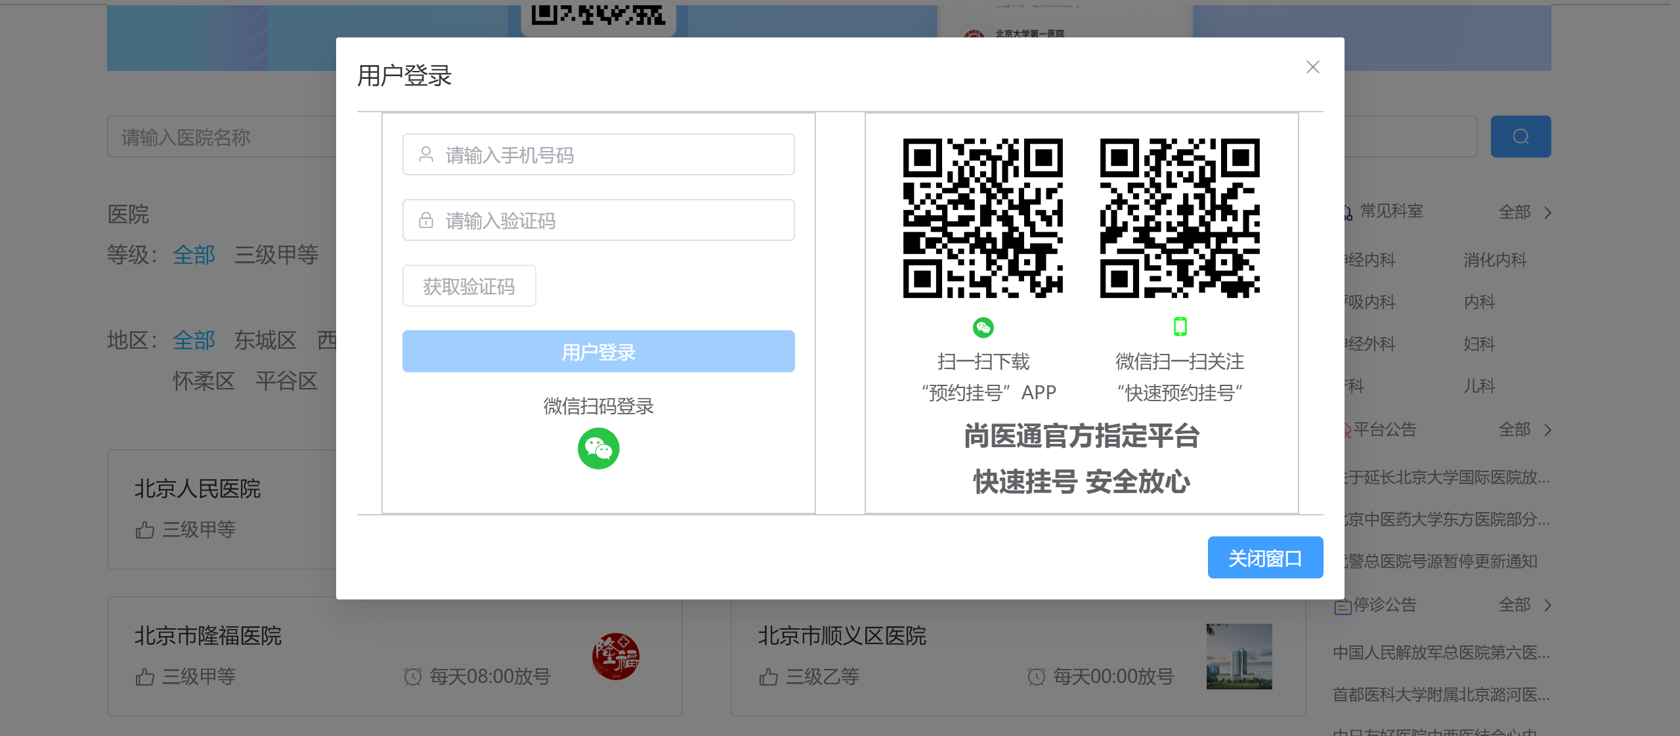Click 扫一扫下载 caption text

tap(983, 361)
